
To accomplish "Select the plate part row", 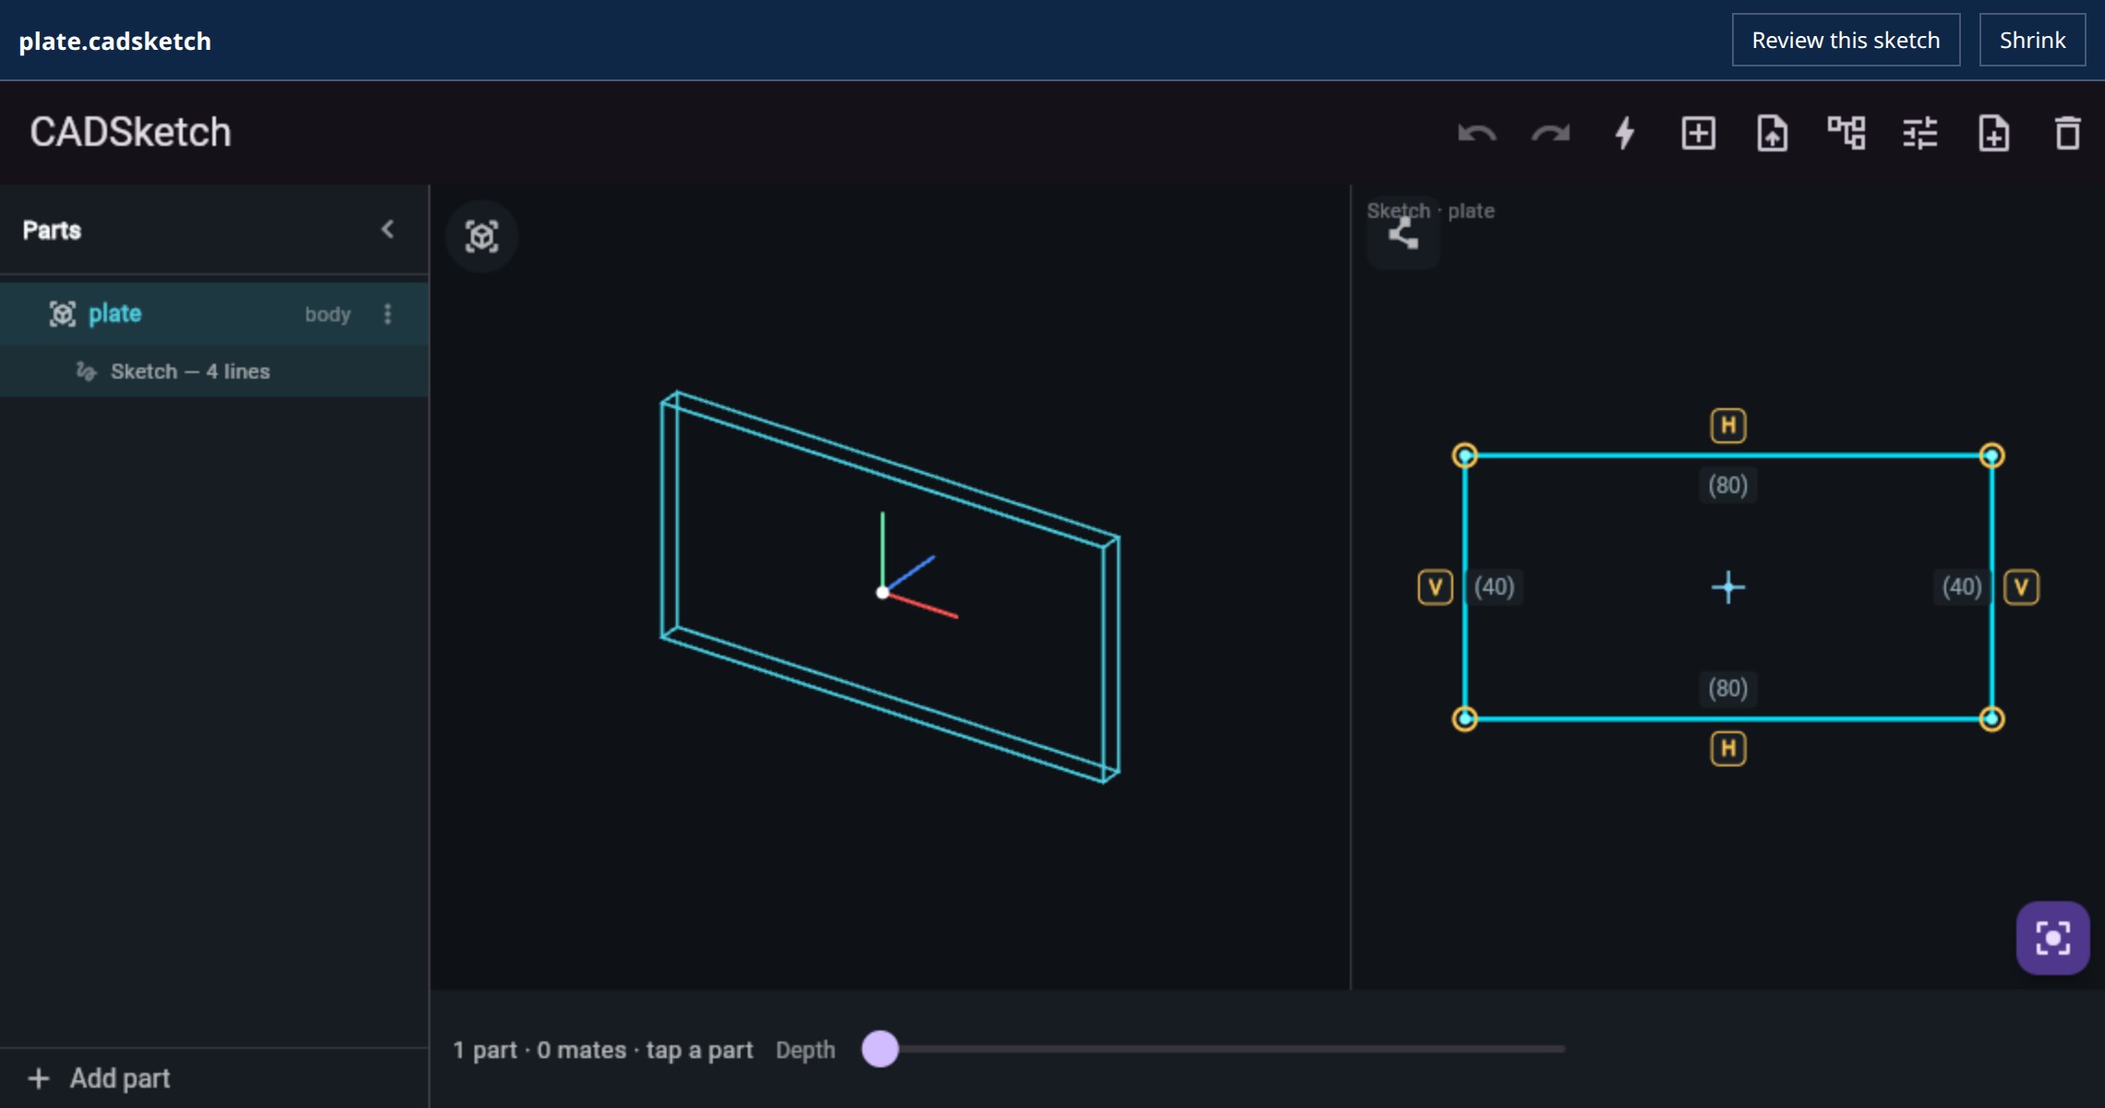I will point(214,314).
